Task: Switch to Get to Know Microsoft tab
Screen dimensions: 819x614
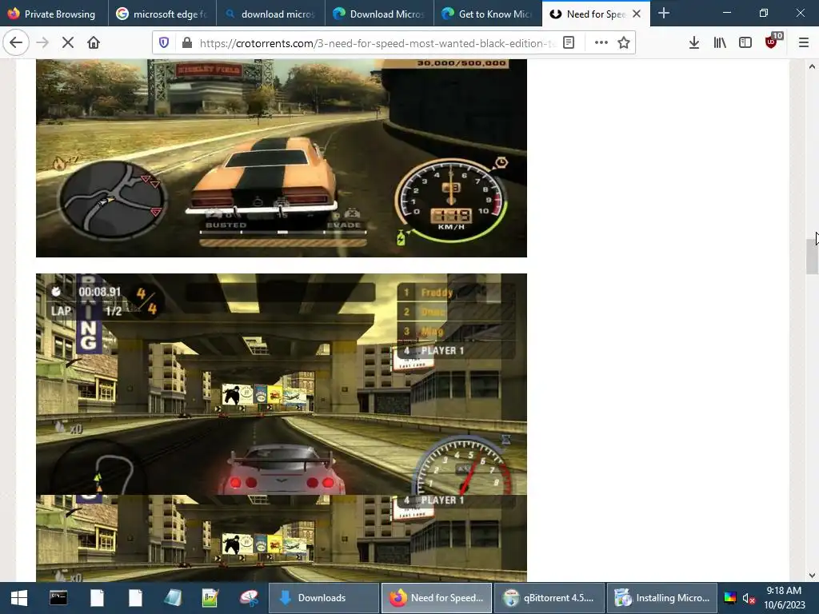Action: click(488, 14)
